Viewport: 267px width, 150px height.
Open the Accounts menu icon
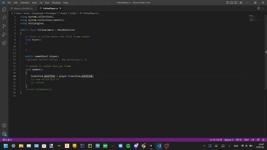pyautogui.click(x=4, y=125)
